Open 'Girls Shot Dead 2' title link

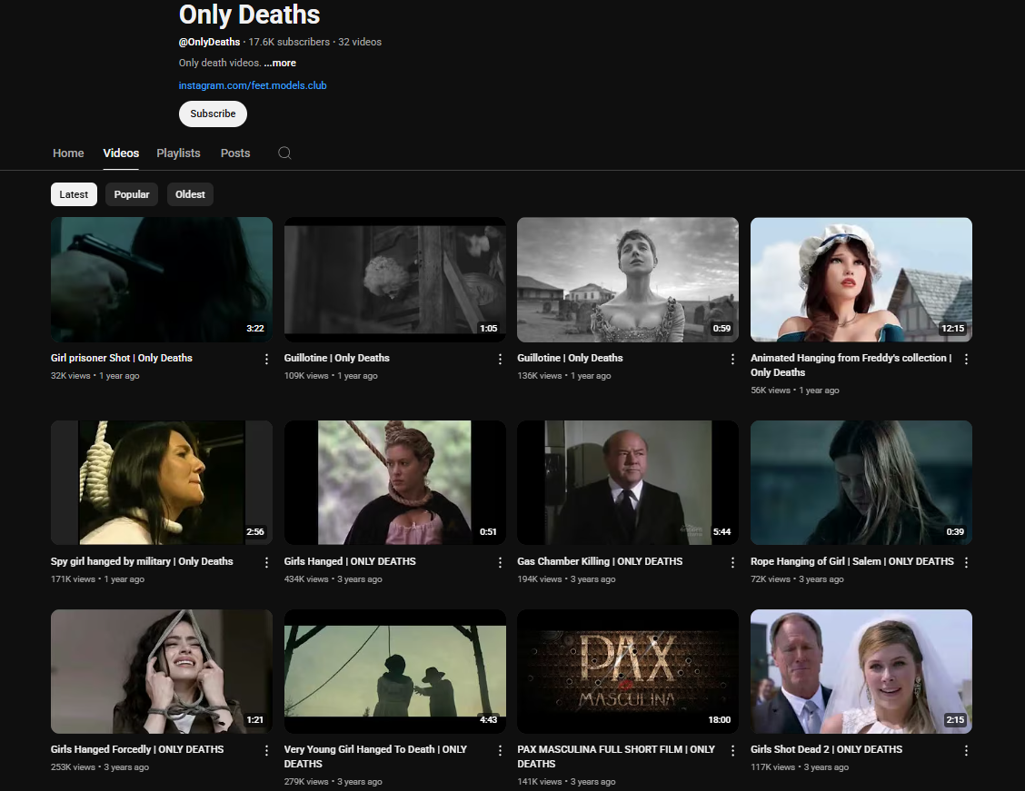pyautogui.click(x=826, y=749)
